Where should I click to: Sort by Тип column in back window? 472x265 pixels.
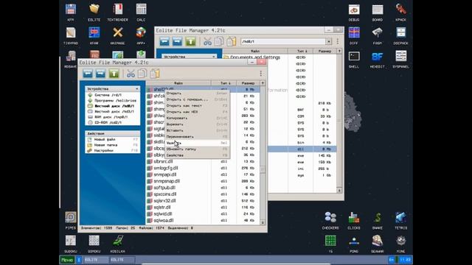[x=300, y=51]
